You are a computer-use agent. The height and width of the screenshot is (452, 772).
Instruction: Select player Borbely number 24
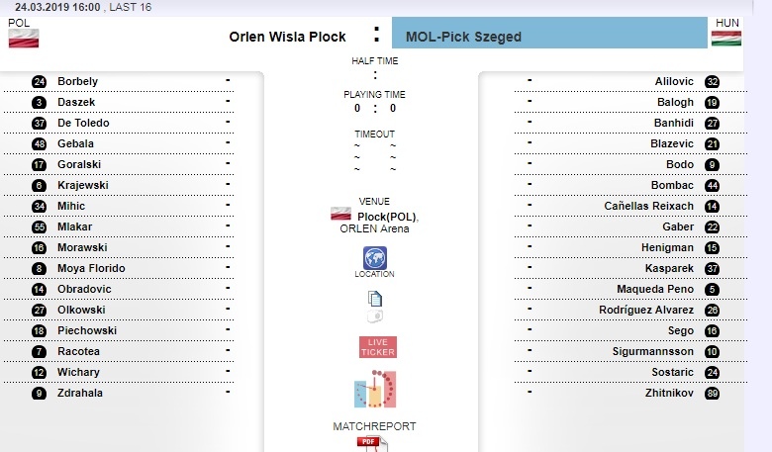tap(77, 81)
